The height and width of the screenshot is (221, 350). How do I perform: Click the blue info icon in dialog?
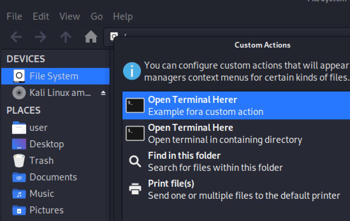(x=132, y=71)
